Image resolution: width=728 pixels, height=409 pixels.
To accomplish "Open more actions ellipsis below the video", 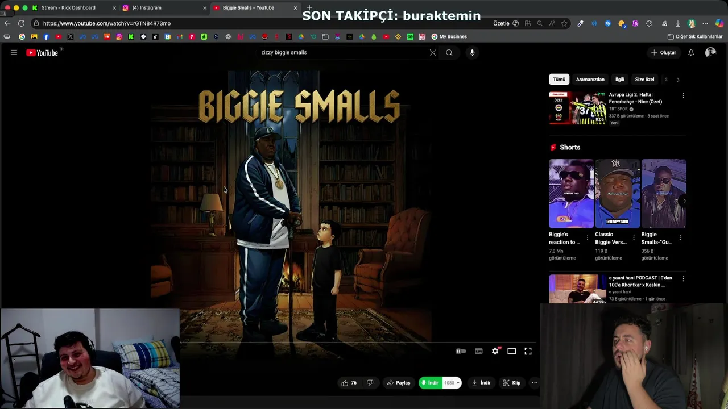I will pos(535,383).
